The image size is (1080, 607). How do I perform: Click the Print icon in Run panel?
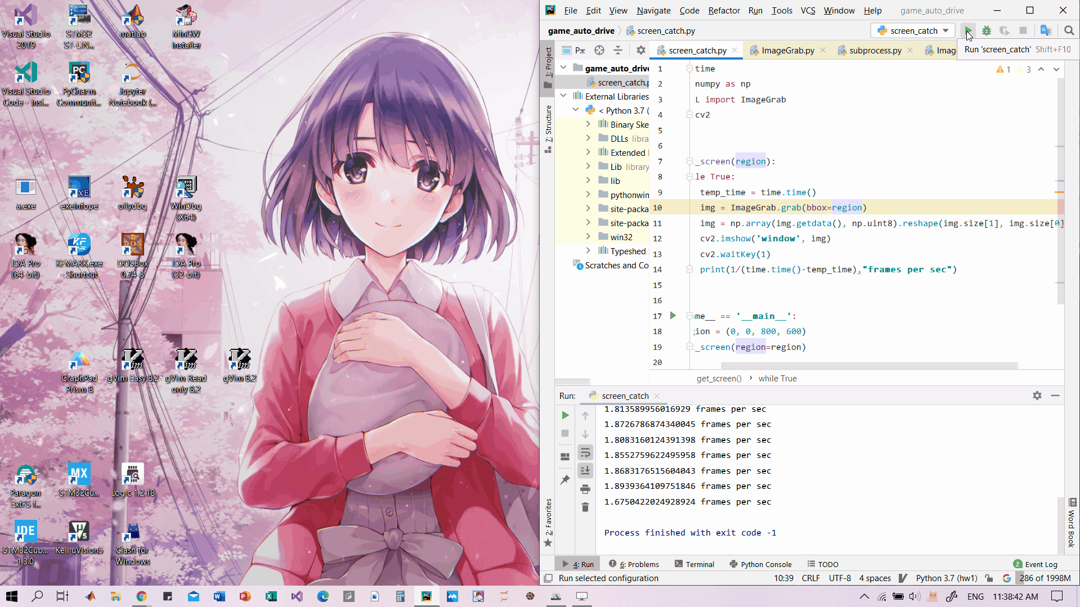click(x=585, y=489)
